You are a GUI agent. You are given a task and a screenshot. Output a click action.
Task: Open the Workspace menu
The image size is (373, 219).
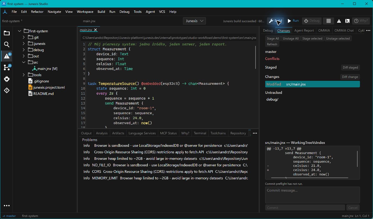click(85, 12)
